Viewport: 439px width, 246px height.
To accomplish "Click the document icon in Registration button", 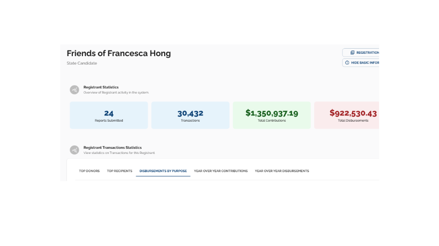I will click(353, 52).
